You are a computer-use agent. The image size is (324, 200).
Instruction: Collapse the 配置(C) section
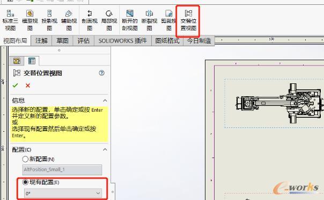pos(105,149)
